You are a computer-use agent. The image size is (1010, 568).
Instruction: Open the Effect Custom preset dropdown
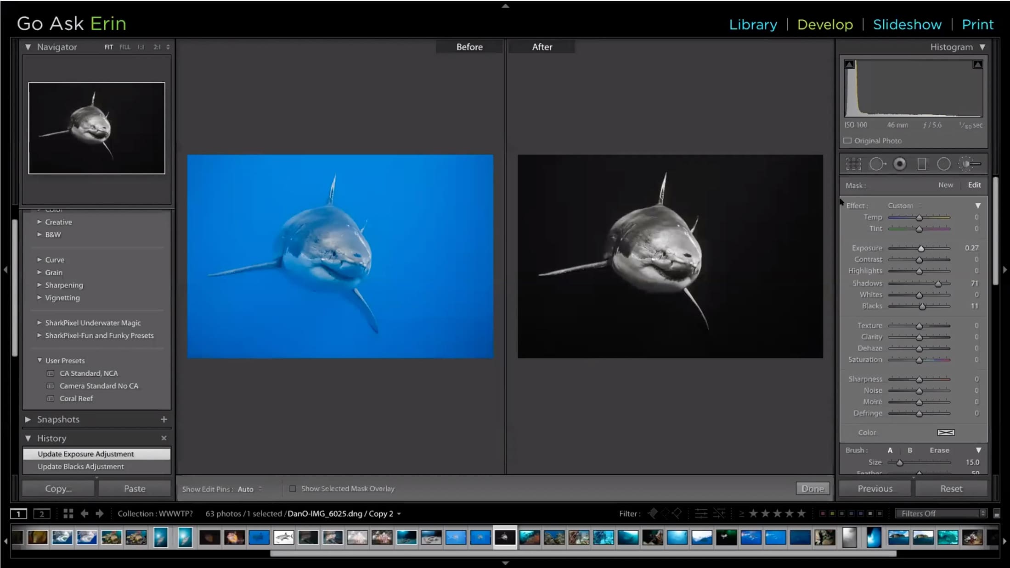904,206
